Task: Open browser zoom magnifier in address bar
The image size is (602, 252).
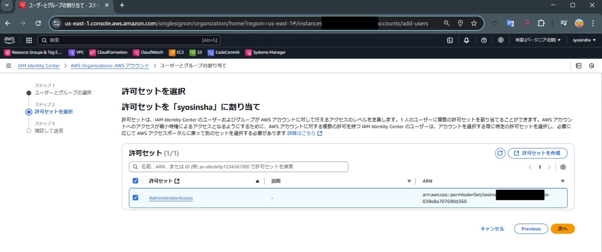Action: point(447,23)
